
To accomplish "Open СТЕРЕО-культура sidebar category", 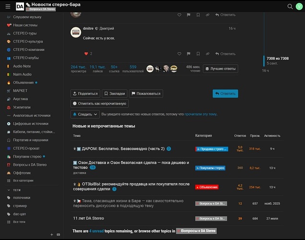I will (x=28, y=41).
